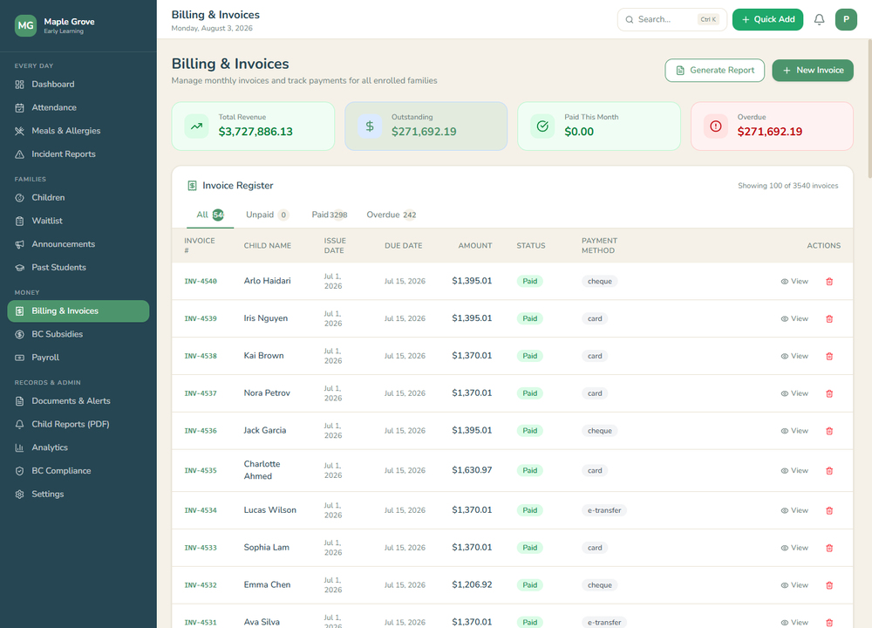The height and width of the screenshot is (628, 872).
Task: Open Documents & Alerts
Action: click(x=78, y=401)
